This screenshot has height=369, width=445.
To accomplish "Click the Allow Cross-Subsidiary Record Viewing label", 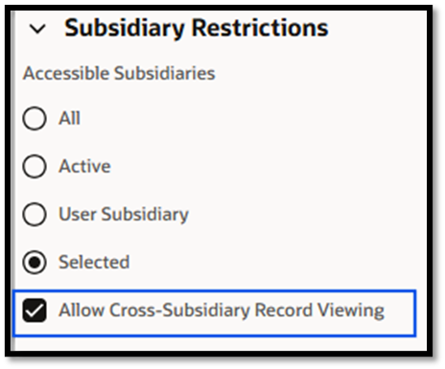I will tap(222, 311).
